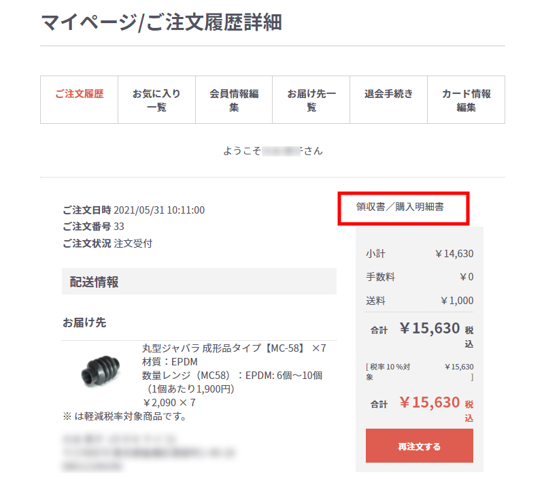Open the rubber bellows product thumbnail
The height and width of the screenshot is (479, 544).
(101, 371)
